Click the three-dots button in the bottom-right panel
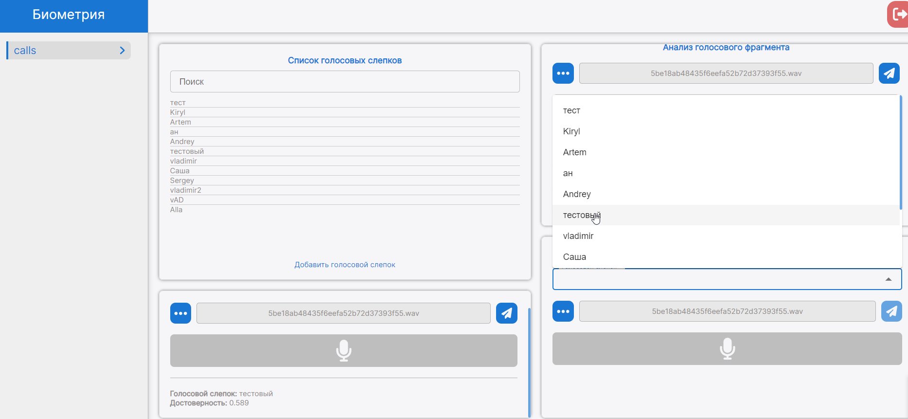 tap(563, 311)
